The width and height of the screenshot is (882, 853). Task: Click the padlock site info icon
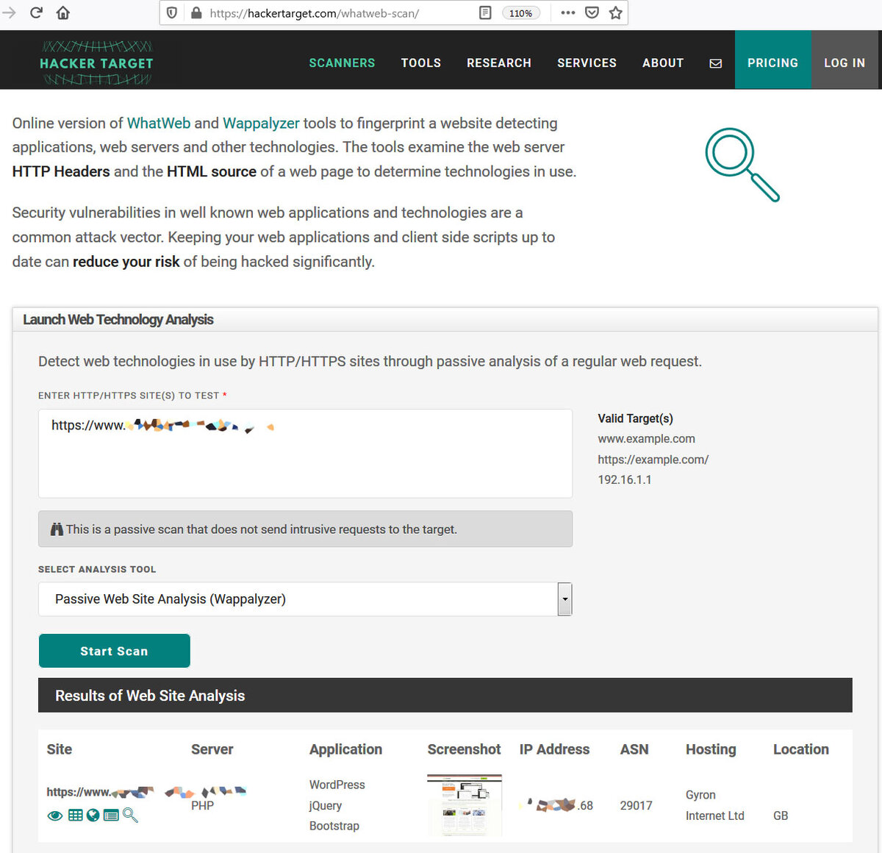(196, 13)
